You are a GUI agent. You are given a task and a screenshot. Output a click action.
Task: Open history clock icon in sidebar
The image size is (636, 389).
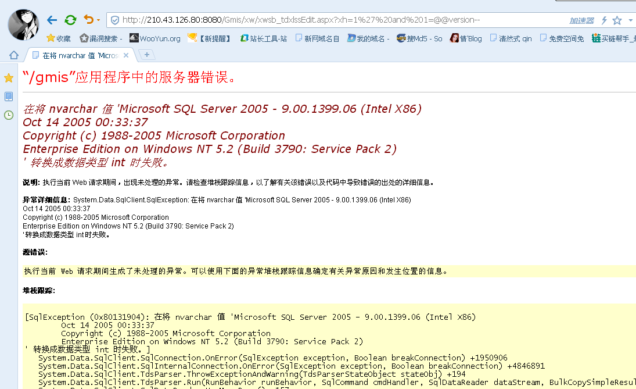9,115
